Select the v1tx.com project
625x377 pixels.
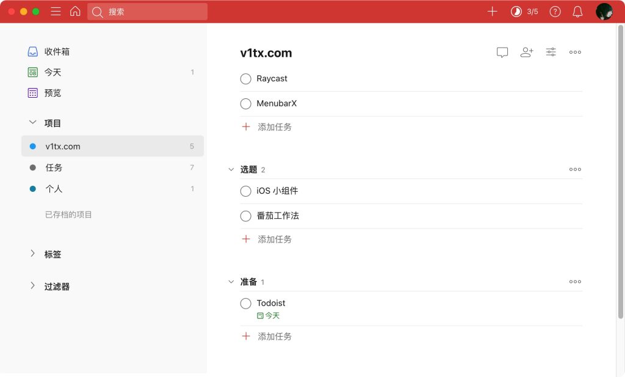[x=112, y=146]
